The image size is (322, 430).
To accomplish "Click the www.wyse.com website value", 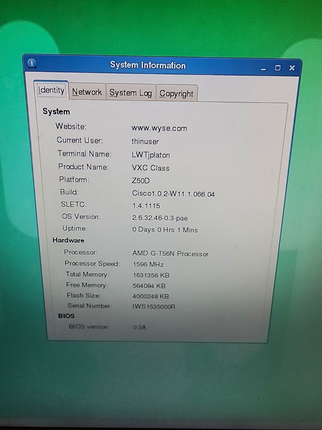I will 159,128.
